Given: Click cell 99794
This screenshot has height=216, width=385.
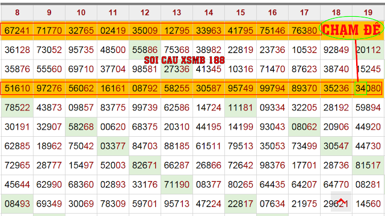Looking at the screenshot, I should coord(273,88).
